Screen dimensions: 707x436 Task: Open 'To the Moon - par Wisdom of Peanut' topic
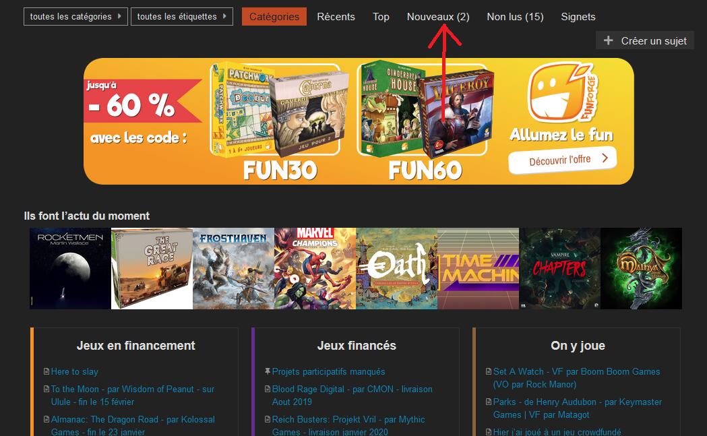(133, 396)
